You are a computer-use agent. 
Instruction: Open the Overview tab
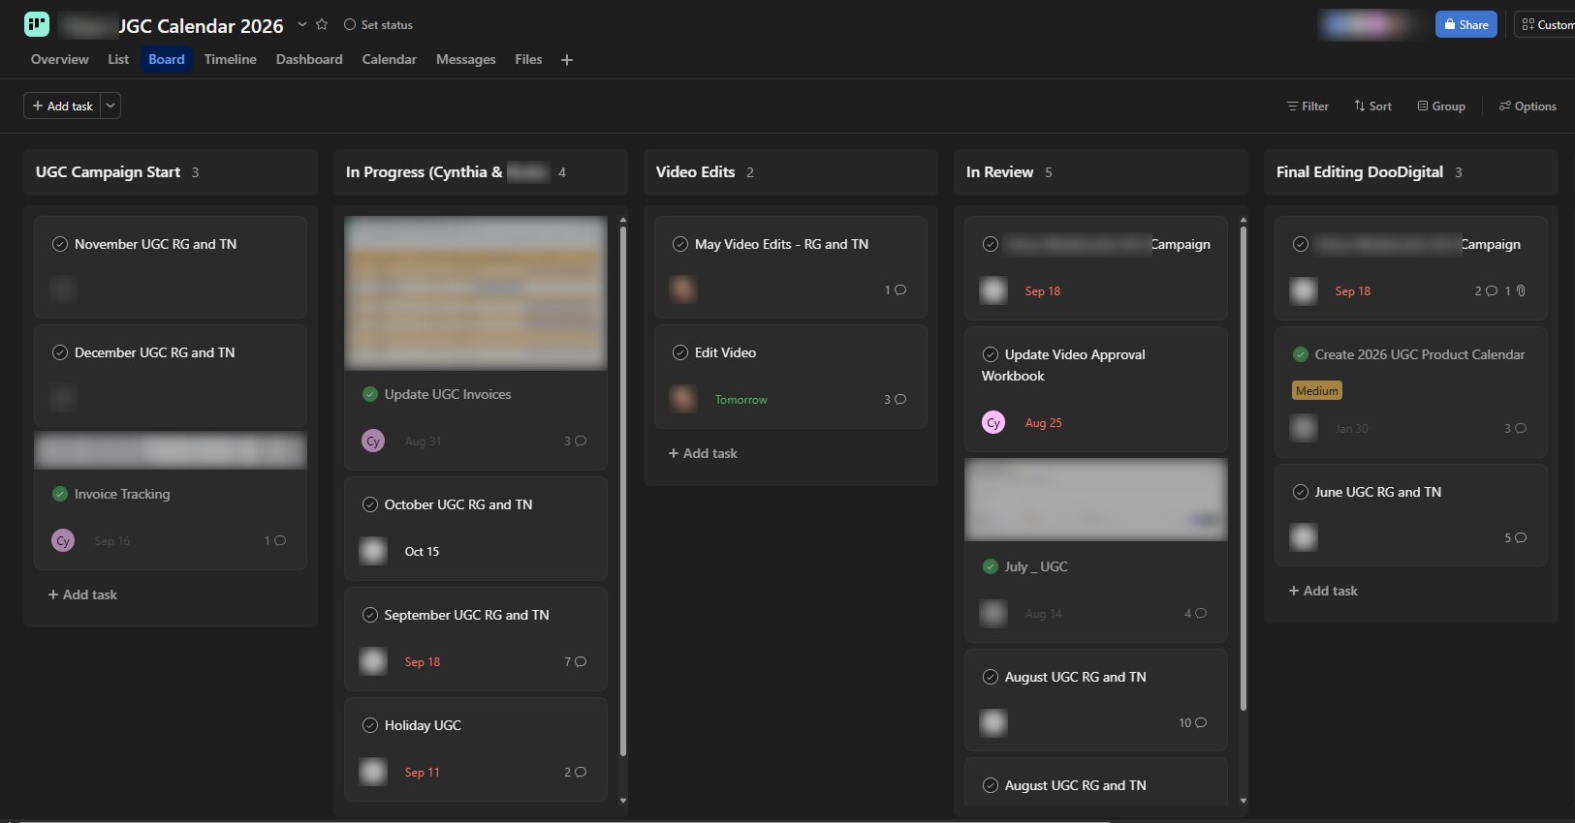point(59,59)
